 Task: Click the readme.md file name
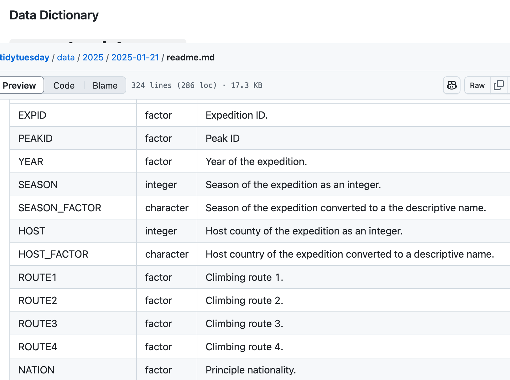tap(190, 58)
